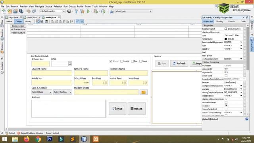Click the Properties panel help icon

[x=247, y=119]
